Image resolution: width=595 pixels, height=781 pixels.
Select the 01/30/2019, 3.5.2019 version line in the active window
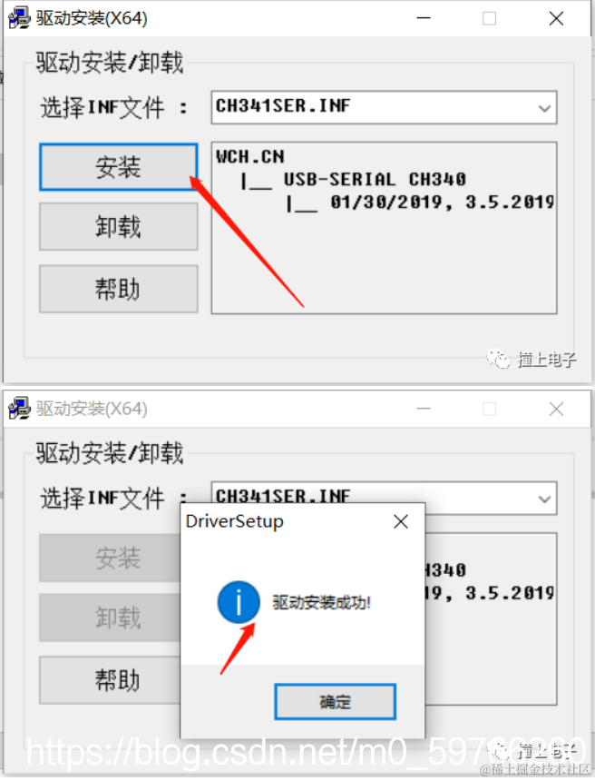(442, 203)
